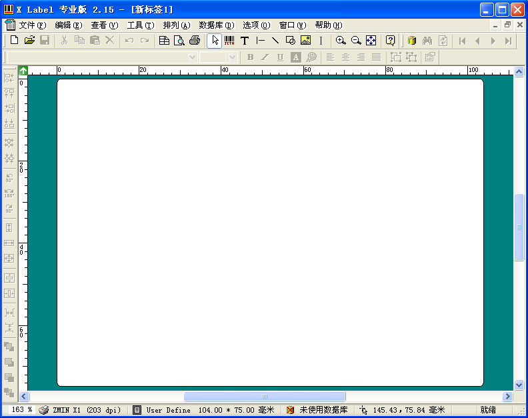The height and width of the screenshot is (418, 528).
Task: Open the 编辑(E) menu
Action: pyautogui.click(x=69, y=25)
